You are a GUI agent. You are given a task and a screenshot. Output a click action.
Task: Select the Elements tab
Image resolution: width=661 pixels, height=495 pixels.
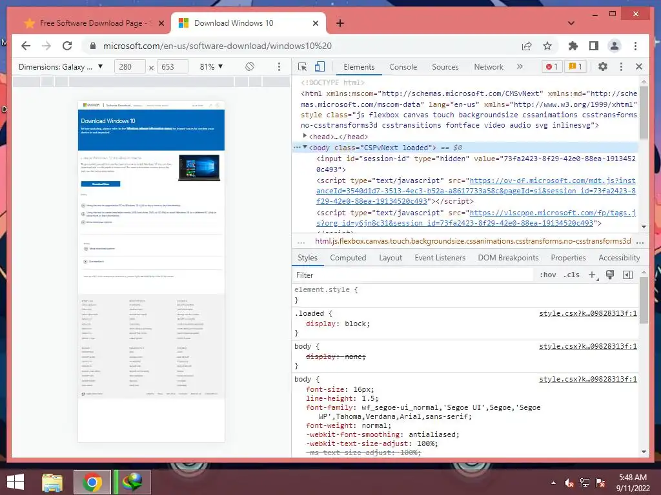point(359,67)
